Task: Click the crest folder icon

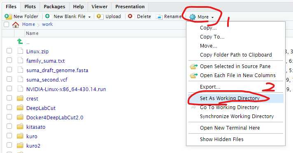Action: pyautogui.click(x=20, y=98)
